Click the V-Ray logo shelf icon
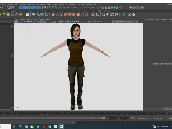Image resolution: width=172 pixels, height=129 pixels. (x=134, y=15)
